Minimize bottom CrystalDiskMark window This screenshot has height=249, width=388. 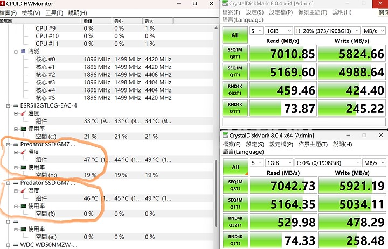point(348,135)
